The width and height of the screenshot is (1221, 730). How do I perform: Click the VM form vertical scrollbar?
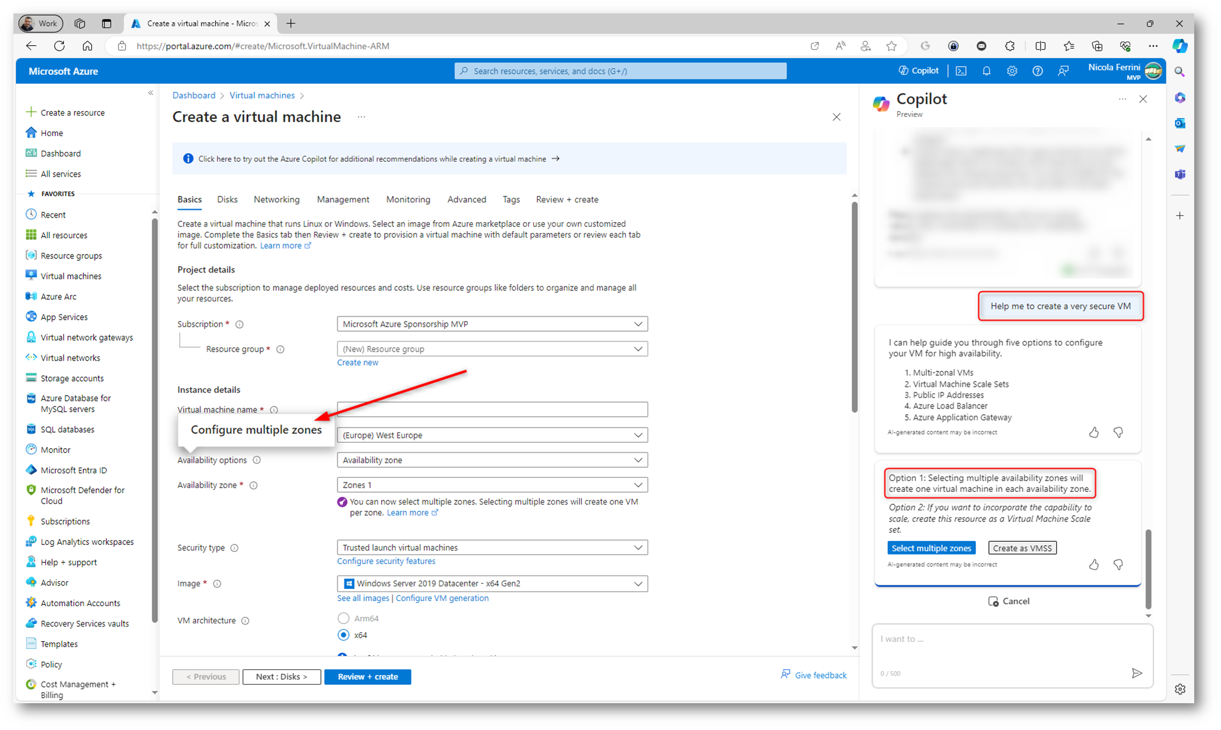click(x=854, y=308)
